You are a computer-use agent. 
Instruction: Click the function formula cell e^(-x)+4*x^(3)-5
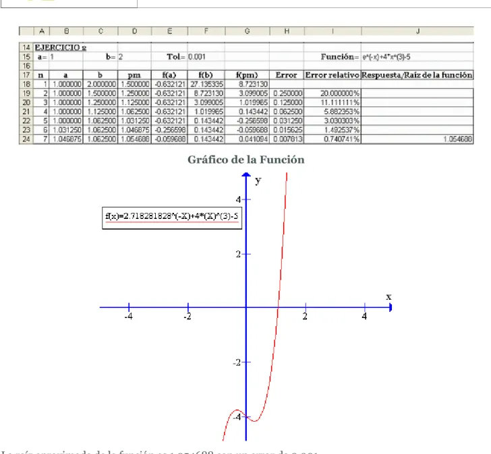click(x=417, y=57)
